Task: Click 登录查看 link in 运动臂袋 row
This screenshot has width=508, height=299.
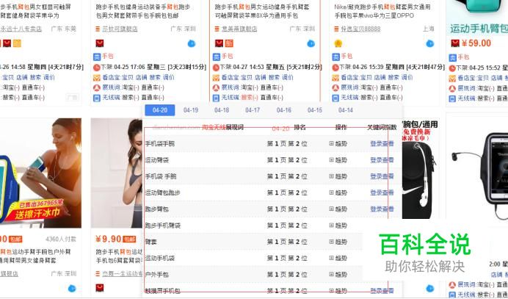Action: 382,160
